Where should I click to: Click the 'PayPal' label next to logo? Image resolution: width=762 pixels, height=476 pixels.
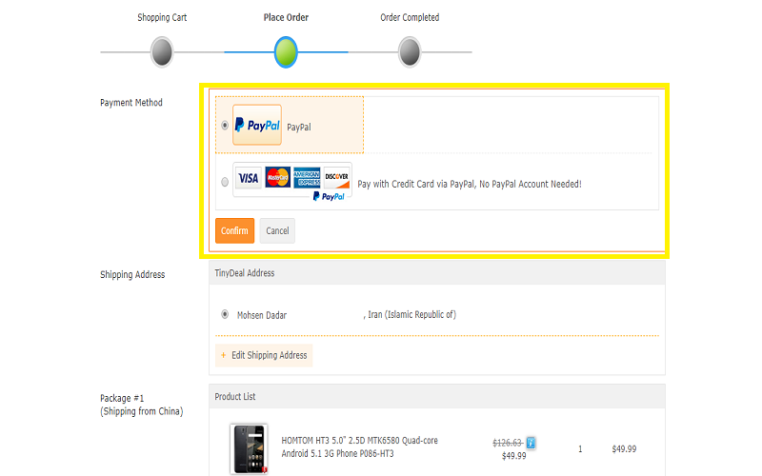(x=299, y=128)
